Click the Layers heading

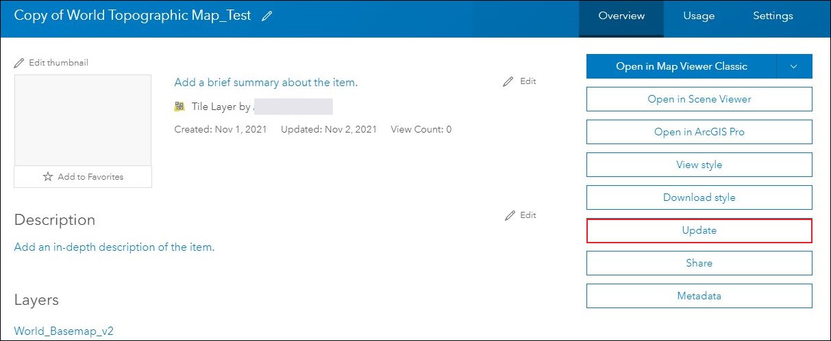(x=36, y=300)
